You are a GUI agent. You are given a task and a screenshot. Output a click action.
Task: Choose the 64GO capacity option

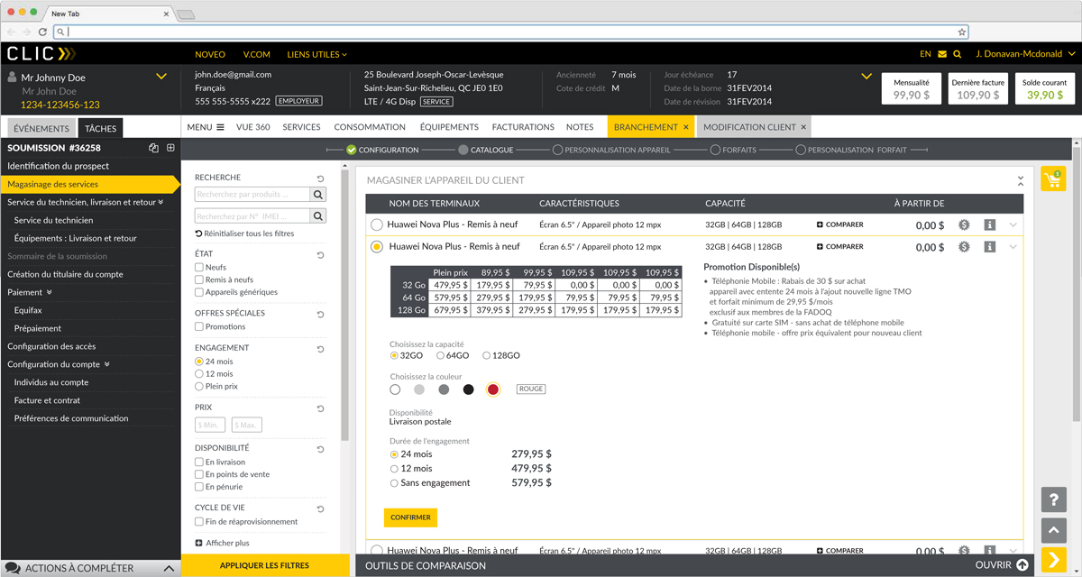(440, 356)
